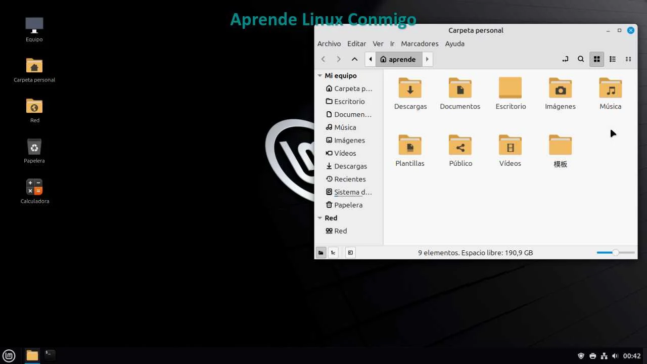Go back with the toolbar back arrow

pyautogui.click(x=323, y=59)
